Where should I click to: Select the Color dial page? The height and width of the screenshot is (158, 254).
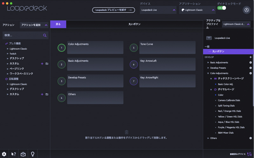point(220,95)
